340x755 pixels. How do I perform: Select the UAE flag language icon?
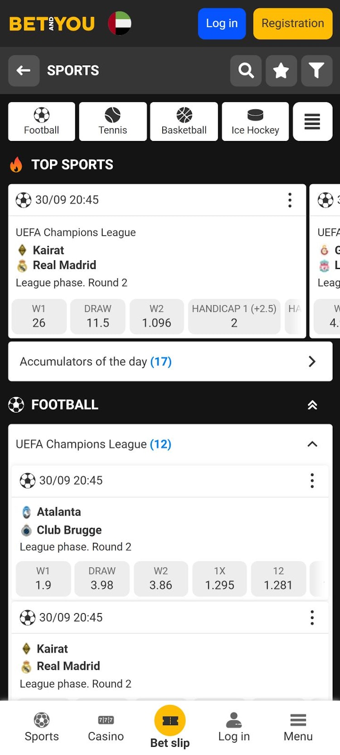pos(120,23)
